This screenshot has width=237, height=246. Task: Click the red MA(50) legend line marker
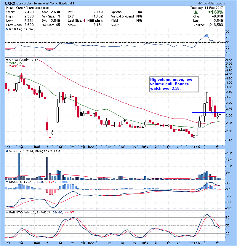click(x=7, y=66)
